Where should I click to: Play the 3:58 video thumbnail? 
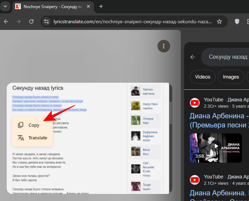point(216,148)
